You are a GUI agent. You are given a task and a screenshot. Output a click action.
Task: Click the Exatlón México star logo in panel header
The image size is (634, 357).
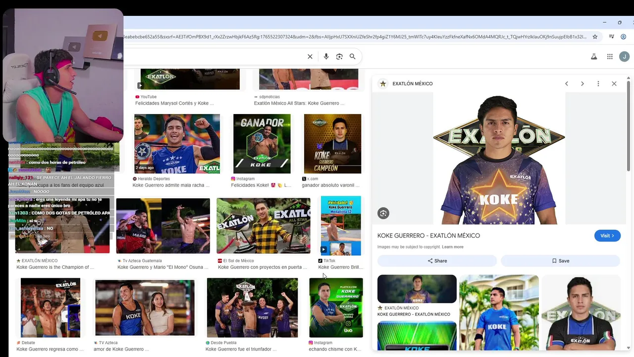(x=383, y=84)
